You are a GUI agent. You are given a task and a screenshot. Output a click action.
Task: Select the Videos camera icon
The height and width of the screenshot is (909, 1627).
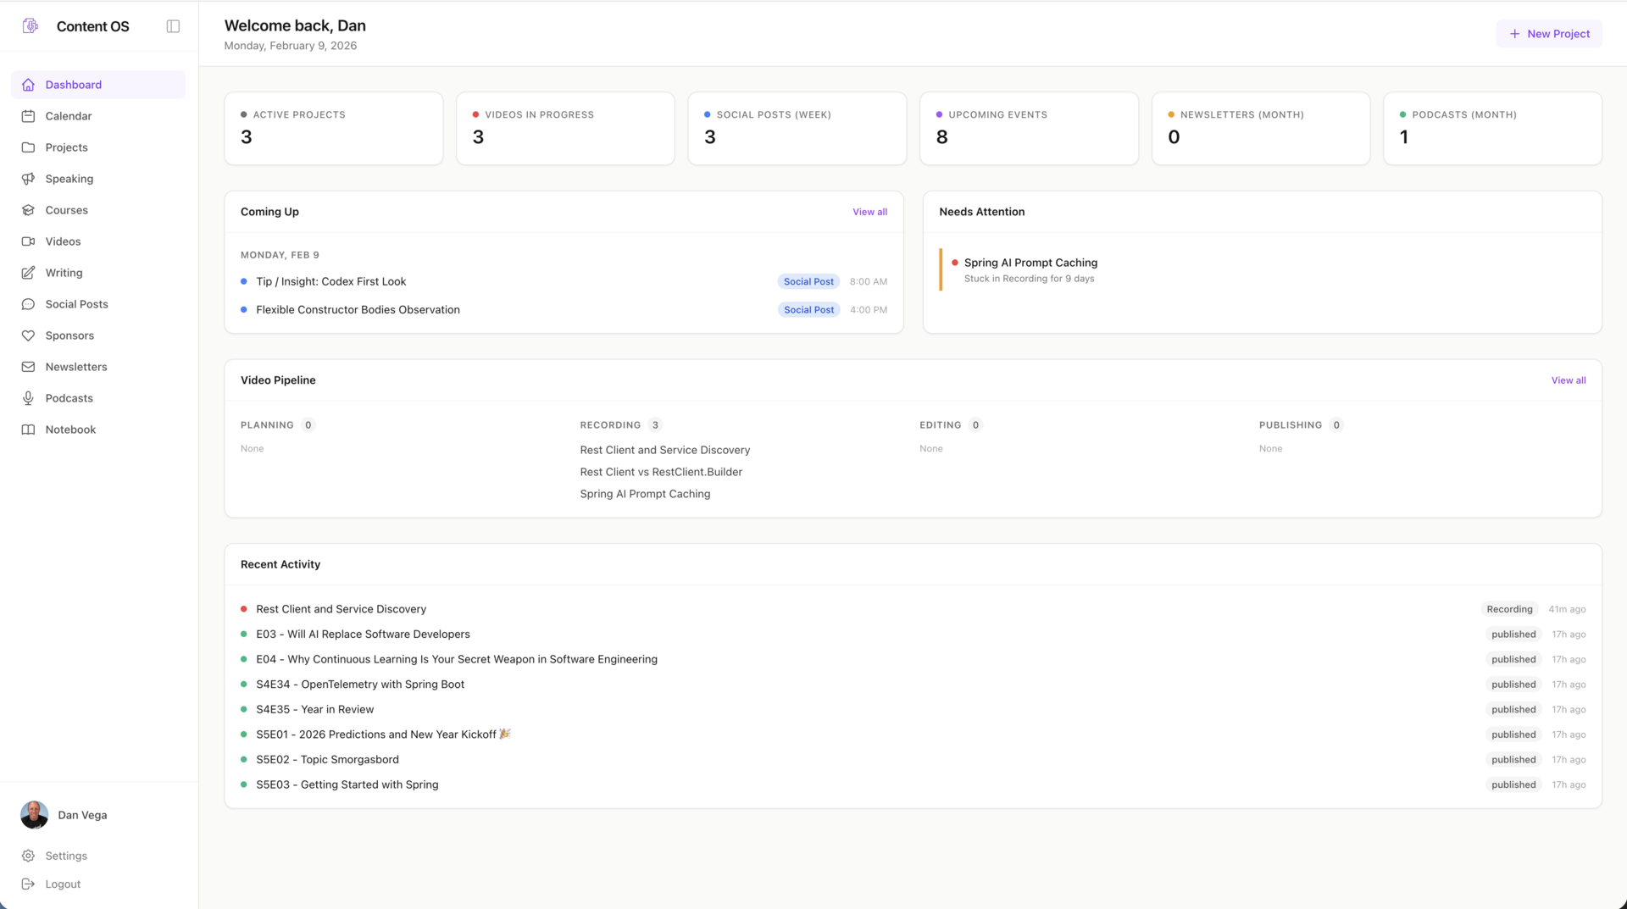(28, 241)
